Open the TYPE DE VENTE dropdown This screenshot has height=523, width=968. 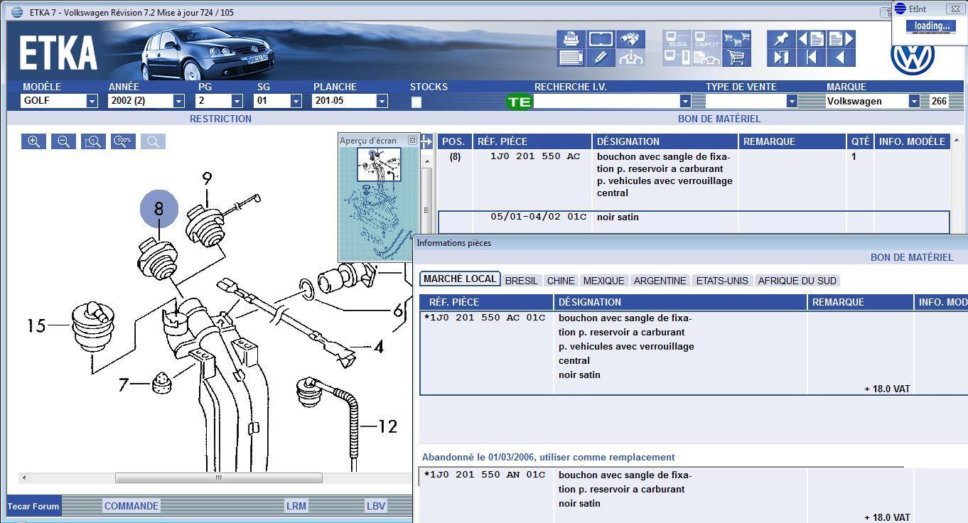[791, 101]
